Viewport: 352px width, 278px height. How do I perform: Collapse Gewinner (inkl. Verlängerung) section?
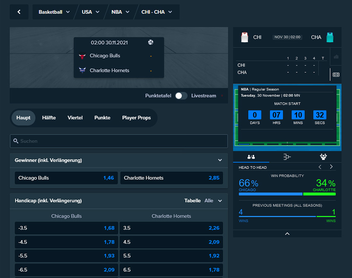click(220, 160)
